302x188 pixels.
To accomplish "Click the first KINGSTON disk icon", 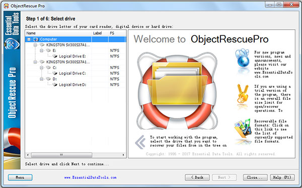I will tap(42, 45).
